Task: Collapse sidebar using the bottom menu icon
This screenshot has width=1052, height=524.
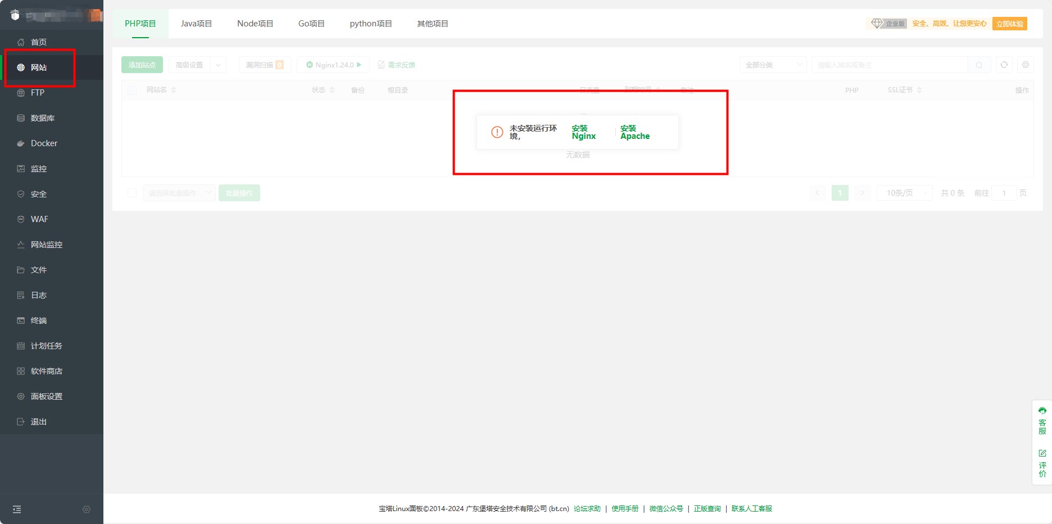Action: coord(17,509)
